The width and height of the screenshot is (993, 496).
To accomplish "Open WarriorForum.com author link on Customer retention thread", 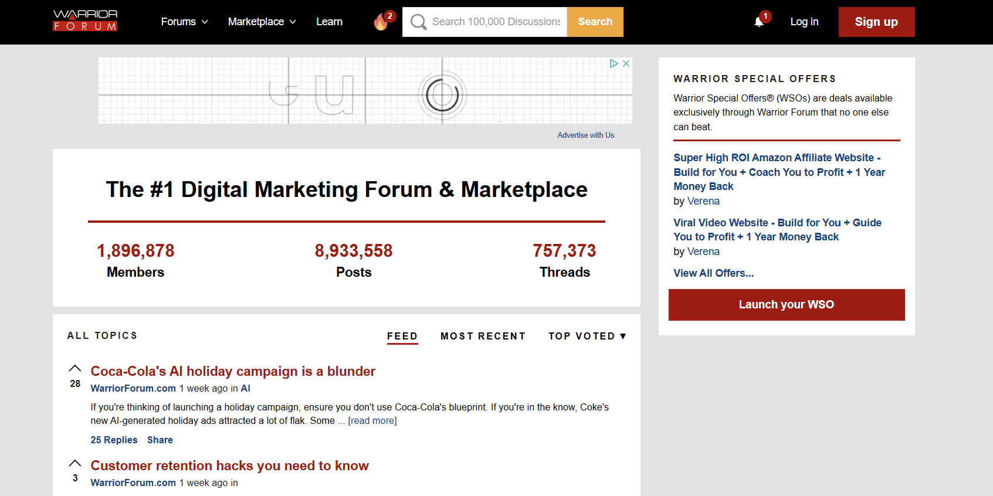I will [x=133, y=483].
